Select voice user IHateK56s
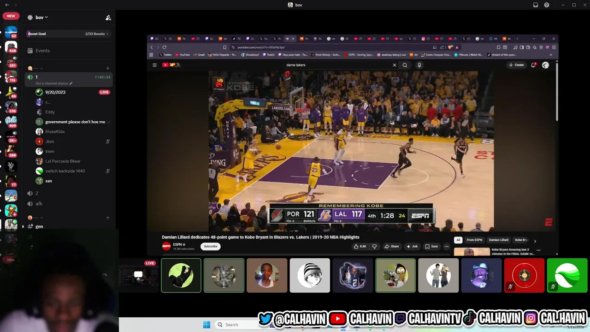Viewport: 590px width, 332px height. pyautogui.click(x=55, y=132)
